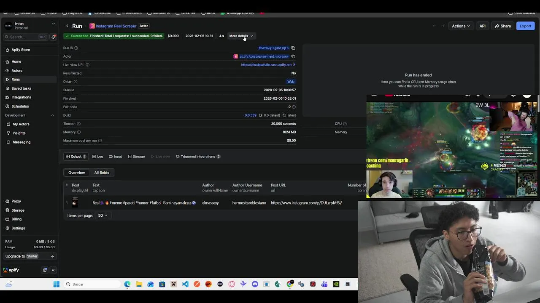Copy the Run ID value
The image size is (540, 303).
point(293,48)
